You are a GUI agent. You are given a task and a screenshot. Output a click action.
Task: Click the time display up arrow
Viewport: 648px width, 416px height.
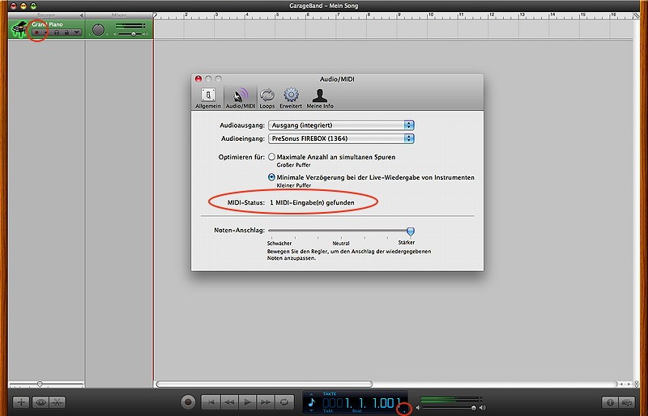pyautogui.click(x=312, y=394)
